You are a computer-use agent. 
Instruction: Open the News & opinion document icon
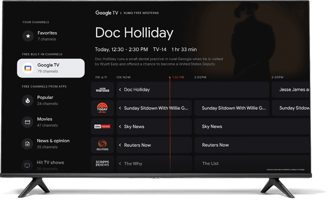click(x=27, y=144)
